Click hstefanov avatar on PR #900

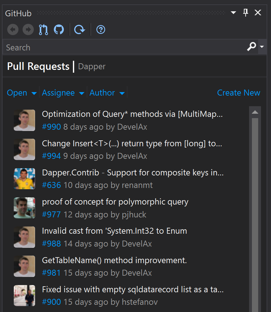pos(24,295)
